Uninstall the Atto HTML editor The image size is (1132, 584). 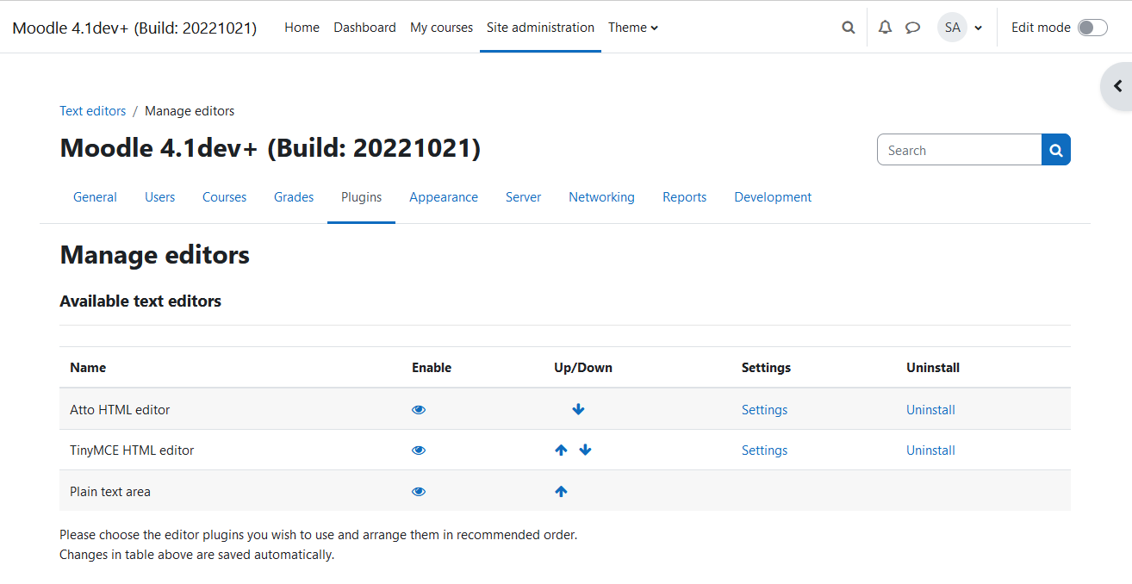pos(930,410)
